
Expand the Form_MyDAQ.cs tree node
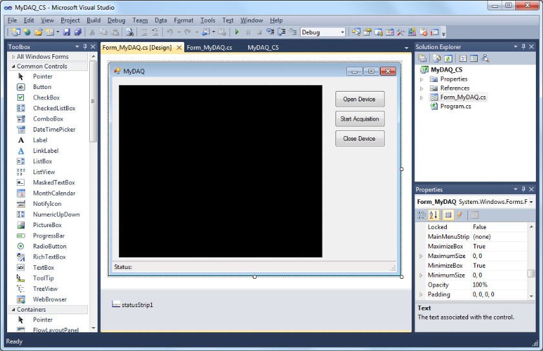tap(421, 98)
